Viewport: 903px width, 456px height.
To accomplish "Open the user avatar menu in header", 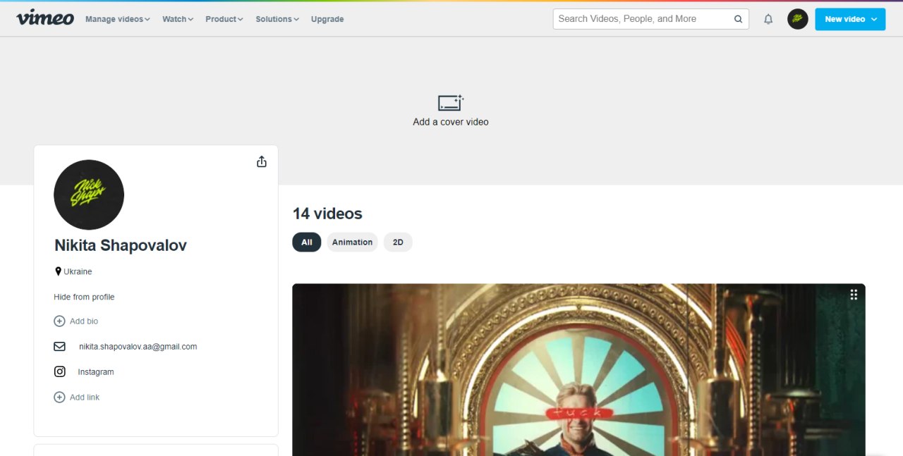I will [797, 19].
